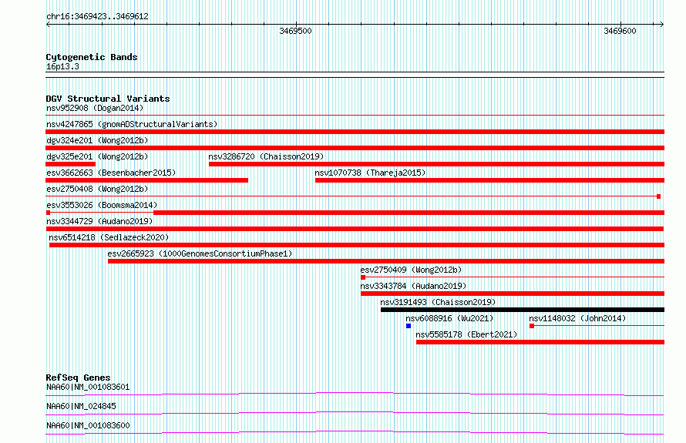686x443 pixels.
Task: Click the left arrow of the ruler
Action: point(48,25)
